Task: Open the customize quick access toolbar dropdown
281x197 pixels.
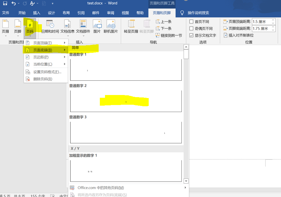Action: [x=52, y=3]
